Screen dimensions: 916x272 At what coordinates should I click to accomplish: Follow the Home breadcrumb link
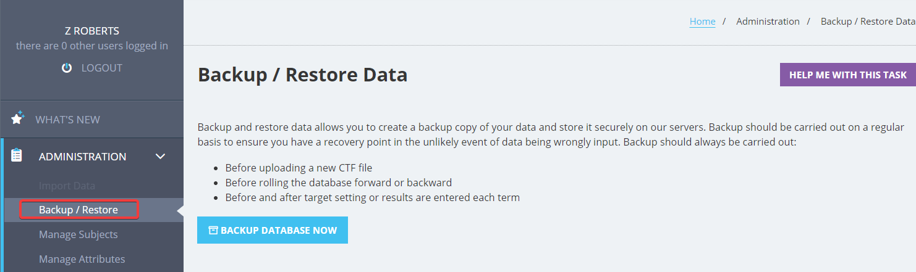point(702,21)
